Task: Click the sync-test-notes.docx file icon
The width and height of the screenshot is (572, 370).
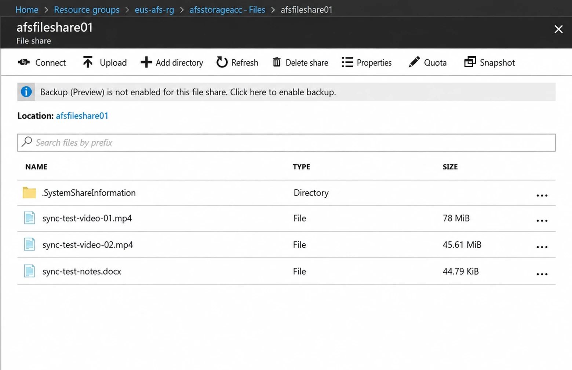Action: 29,271
